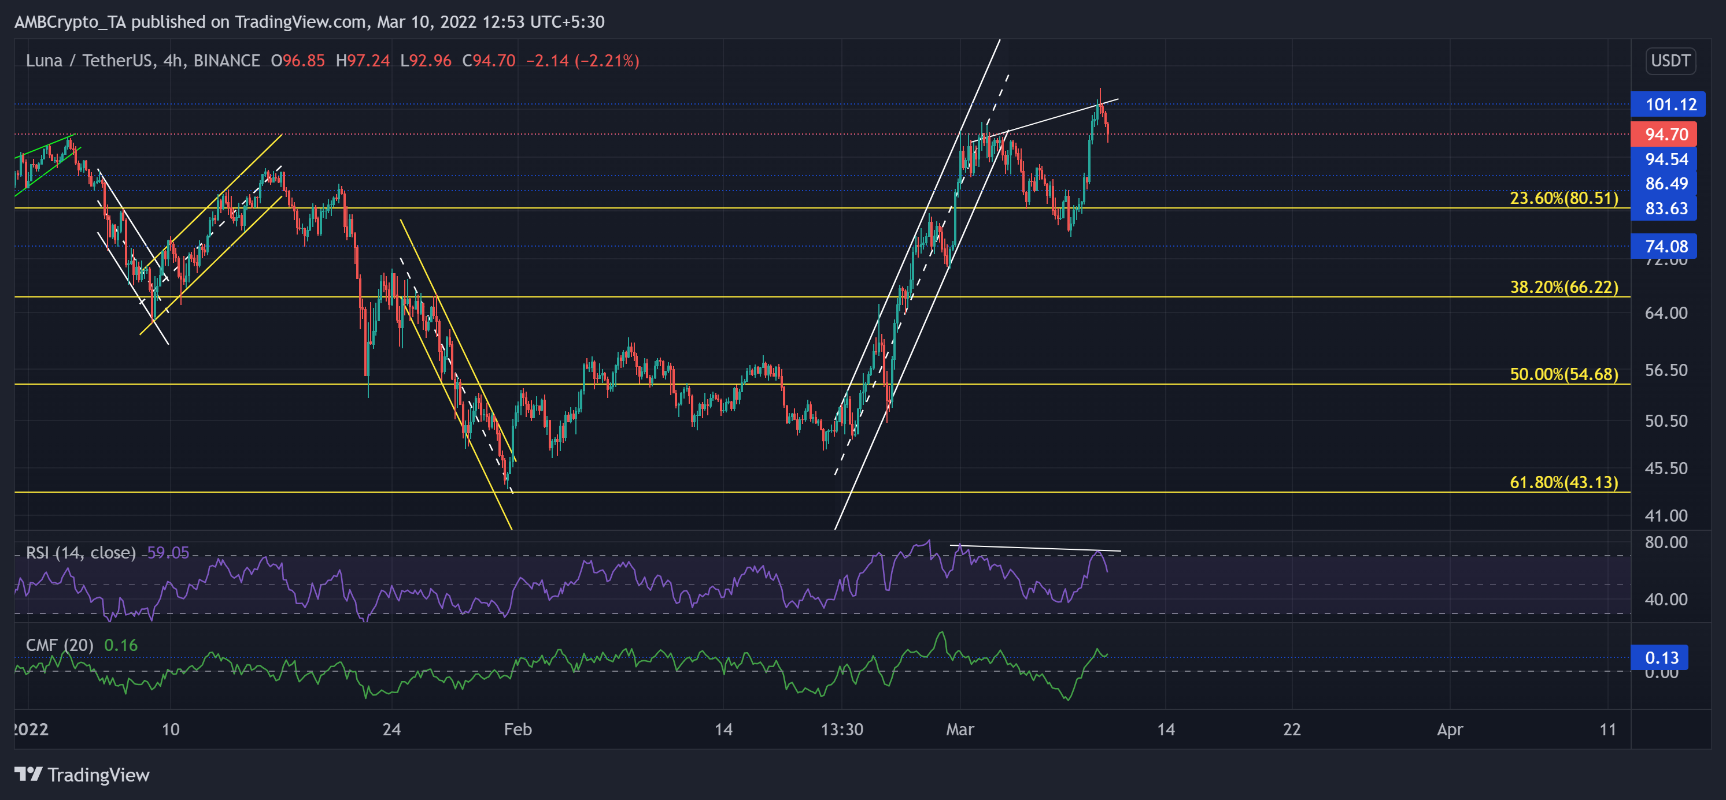Click the CMF (20) indicator title
Viewport: 1726px width, 800px height.
(60, 645)
